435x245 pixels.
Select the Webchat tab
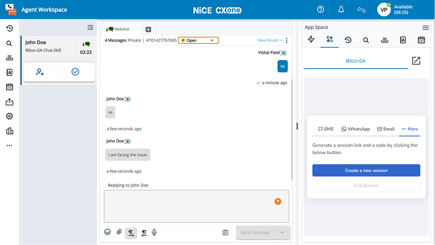[121, 29]
